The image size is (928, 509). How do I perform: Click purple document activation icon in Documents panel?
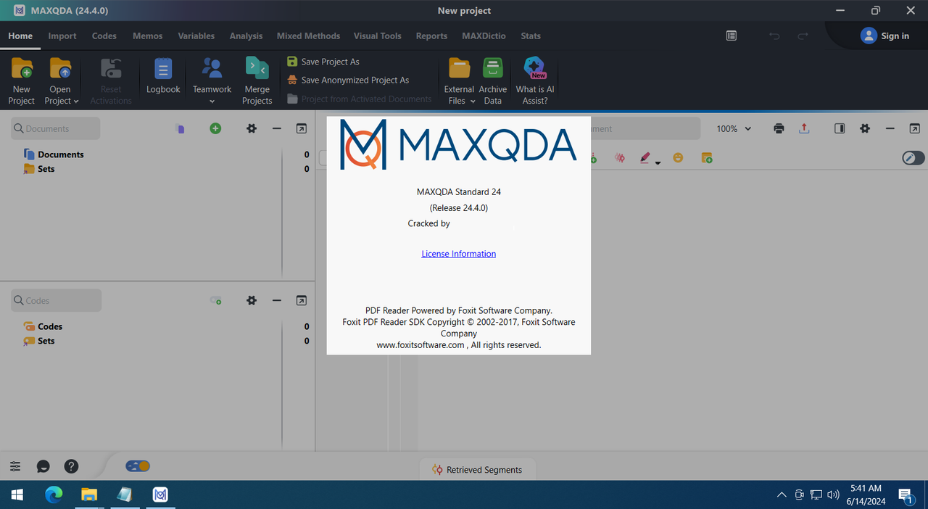(180, 128)
